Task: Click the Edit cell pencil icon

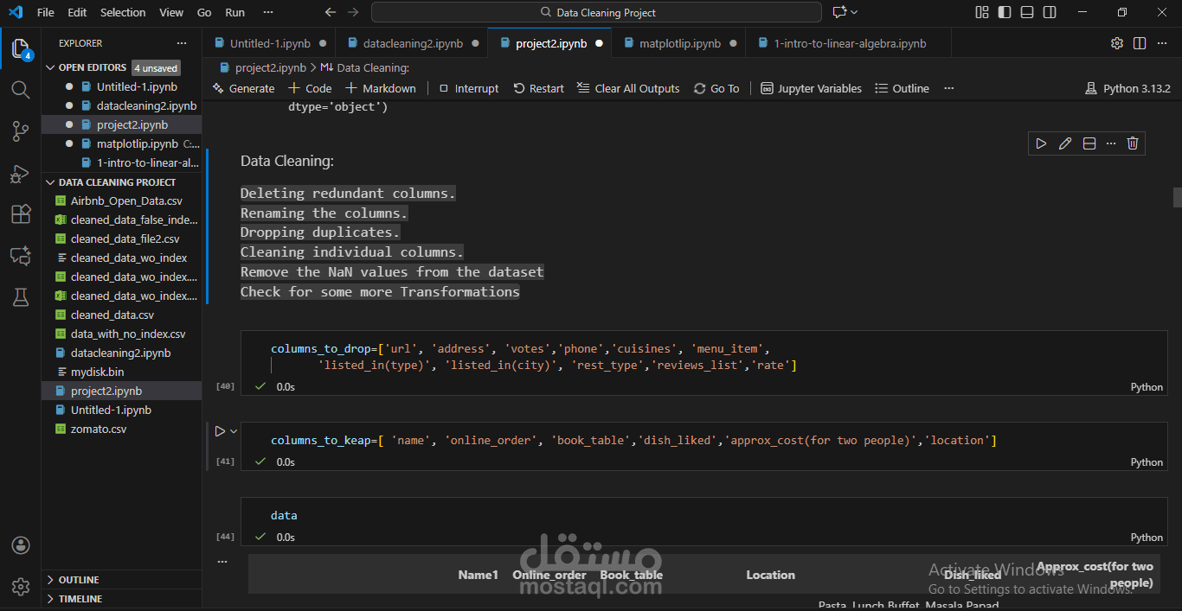Action: click(1065, 143)
